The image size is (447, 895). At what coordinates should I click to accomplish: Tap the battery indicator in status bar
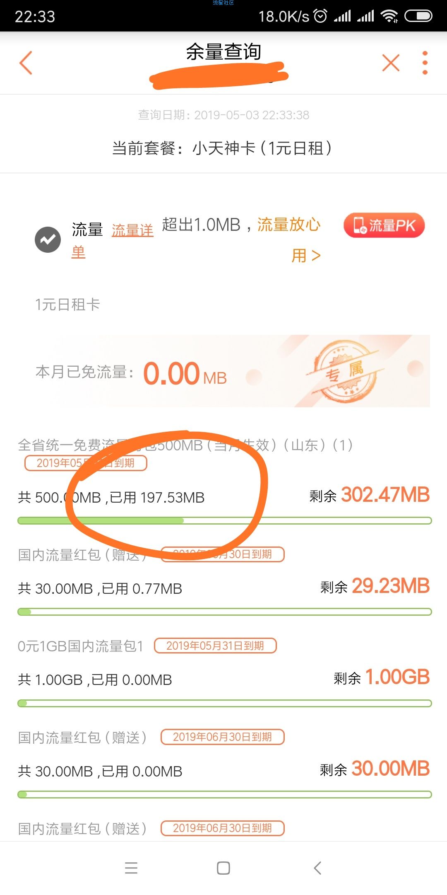(x=418, y=16)
